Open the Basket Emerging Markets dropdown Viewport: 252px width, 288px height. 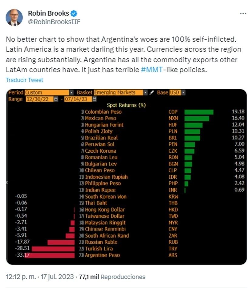click(145, 93)
